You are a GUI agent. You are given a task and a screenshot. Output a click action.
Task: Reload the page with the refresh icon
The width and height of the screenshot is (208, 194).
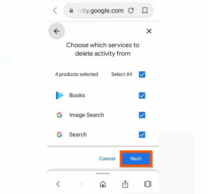click(131, 10)
